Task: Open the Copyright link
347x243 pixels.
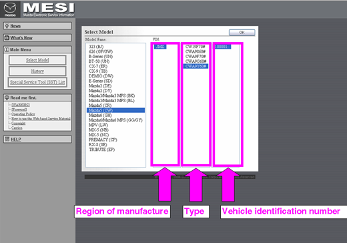Action: (x=18, y=123)
